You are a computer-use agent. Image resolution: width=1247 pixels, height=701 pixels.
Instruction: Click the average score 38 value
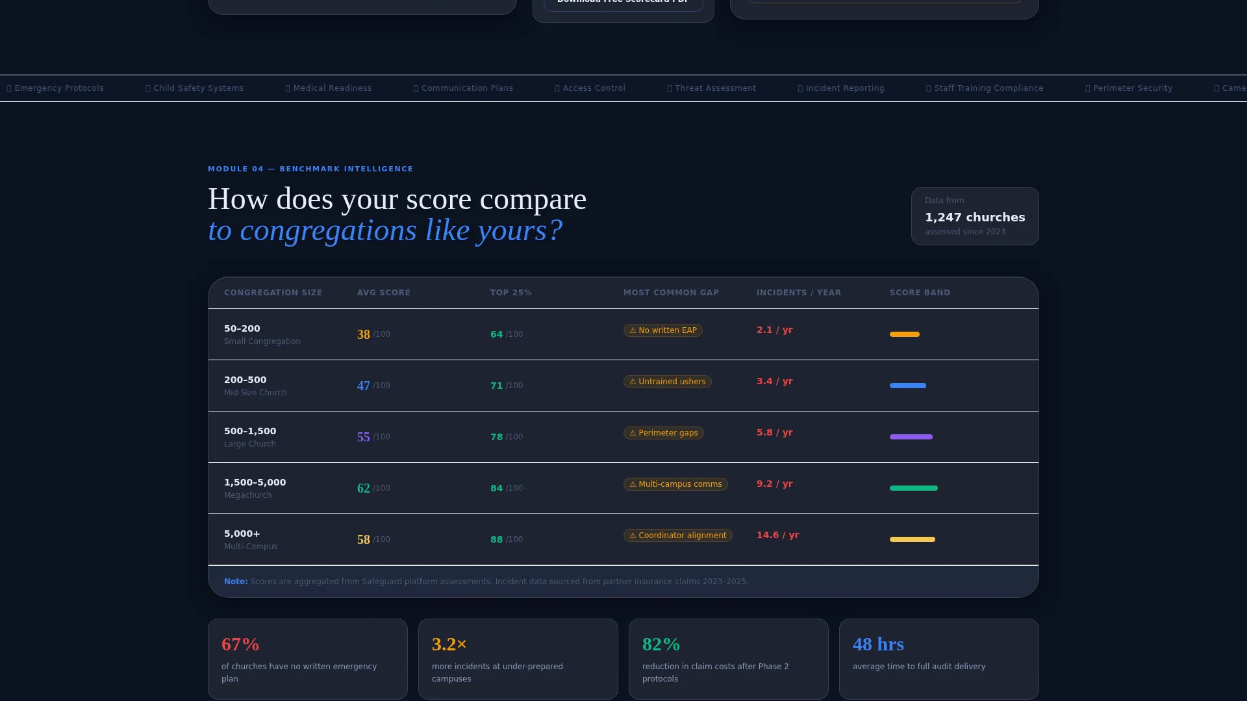(x=364, y=334)
